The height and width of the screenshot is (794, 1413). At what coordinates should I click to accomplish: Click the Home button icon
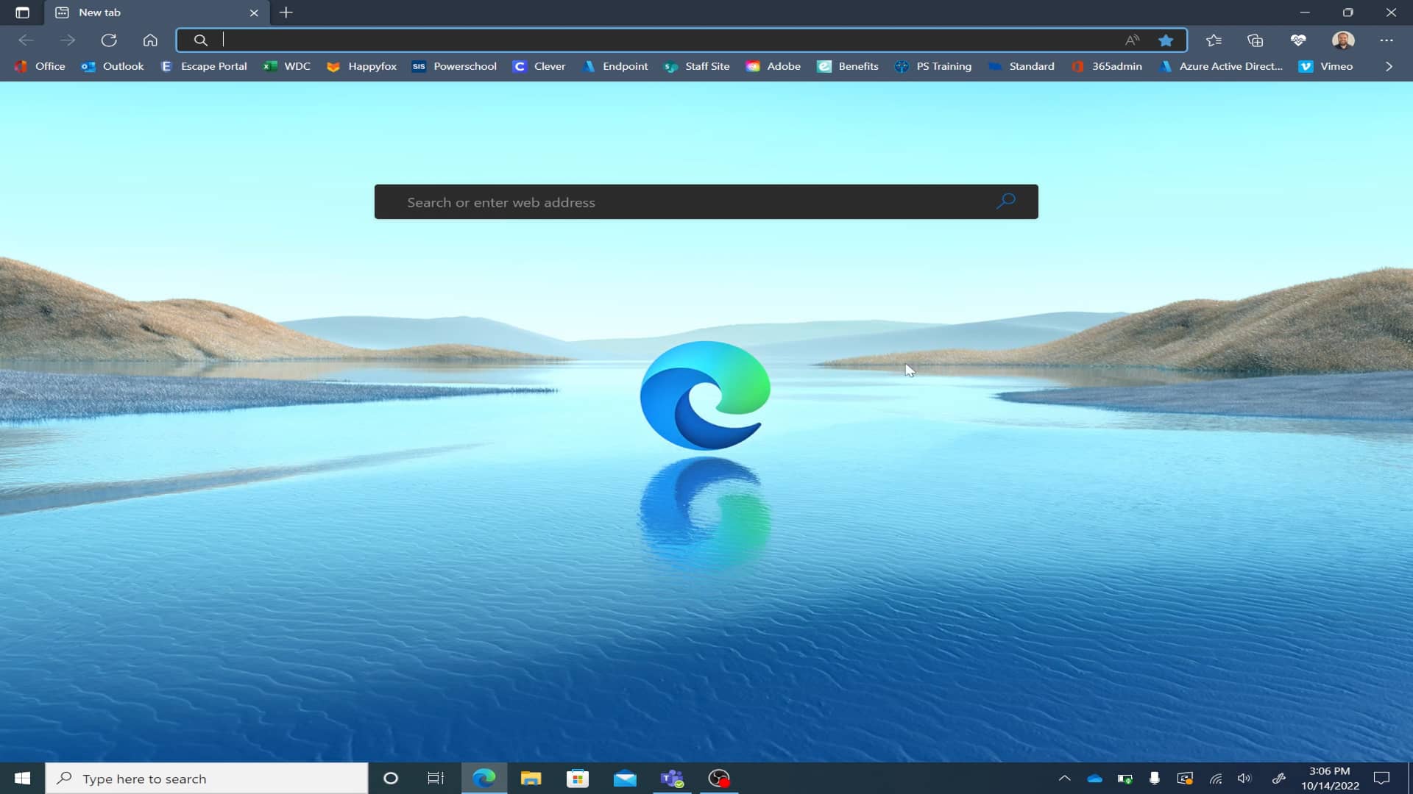click(x=150, y=40)
